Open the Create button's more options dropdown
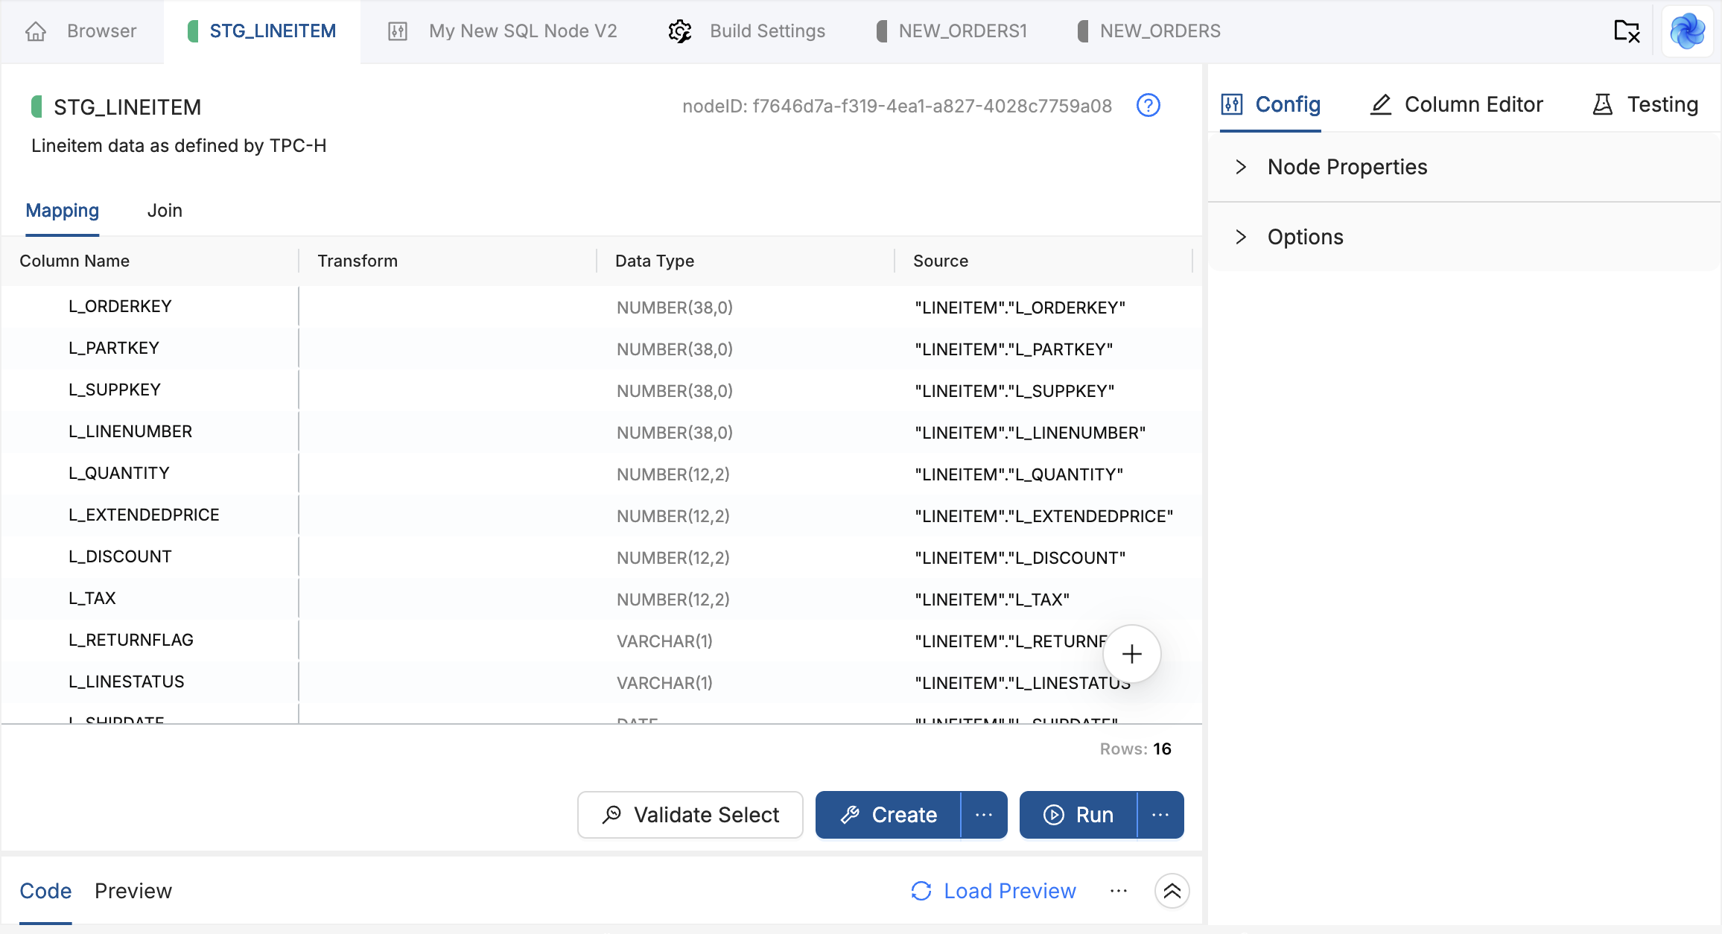The width and height of the screenshot is (1722, 934). click(x=984, y=815)
